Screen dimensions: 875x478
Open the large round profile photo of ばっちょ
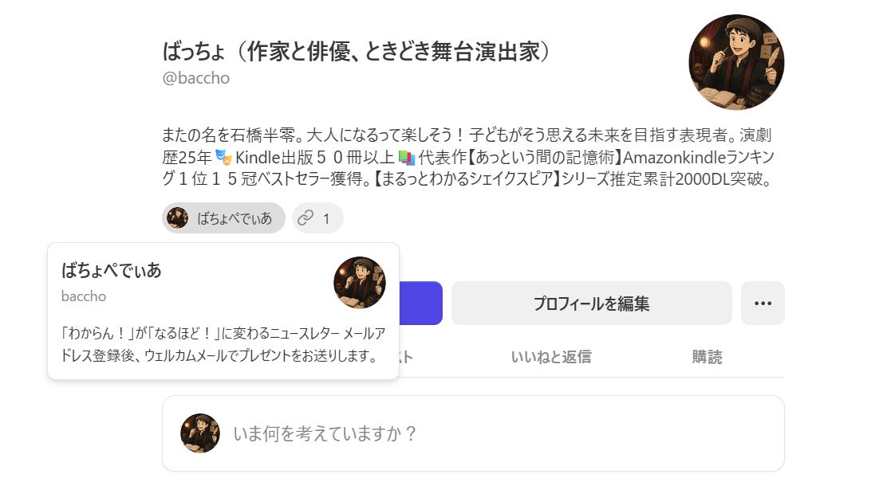coord(736,62)
